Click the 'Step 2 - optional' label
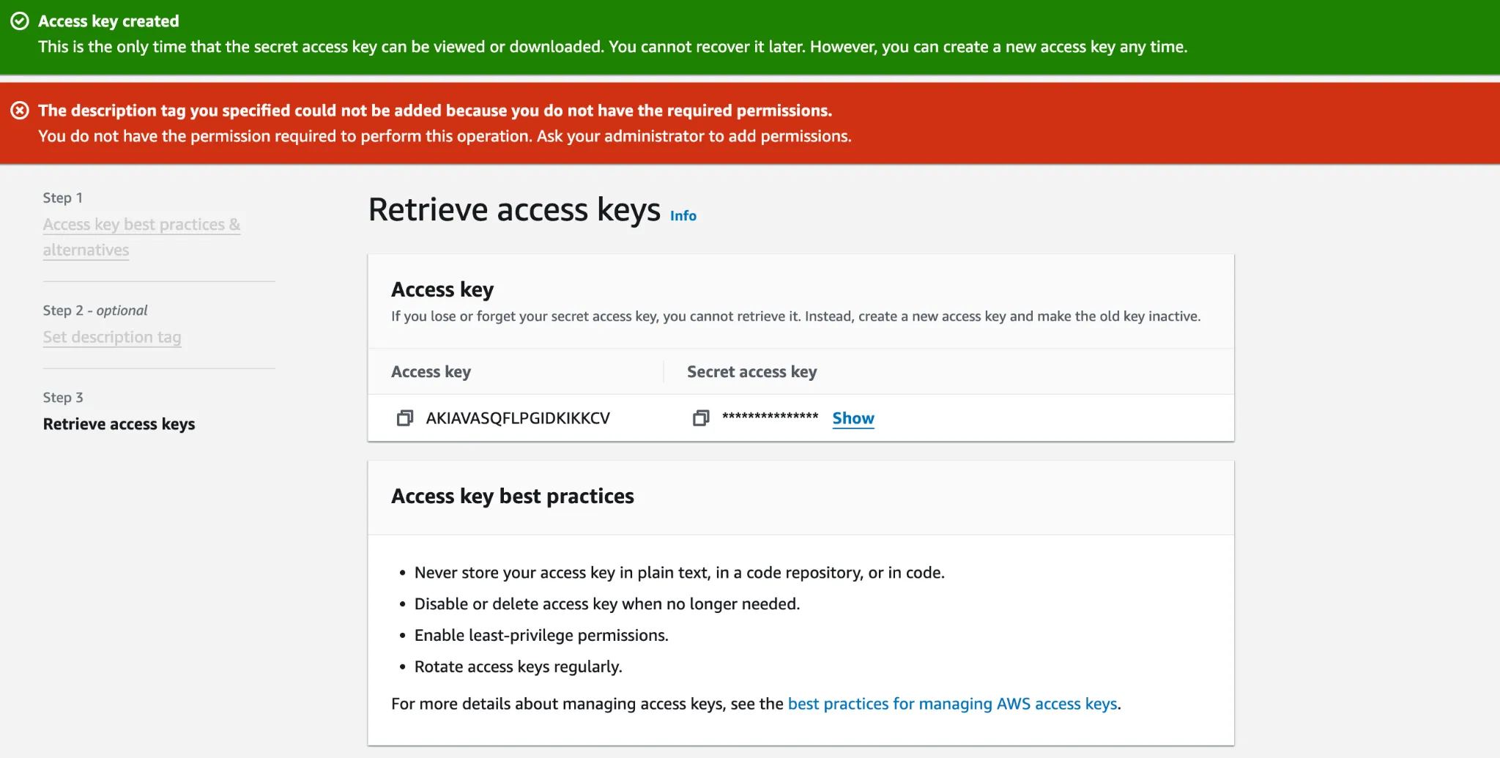The width and height of the screenshot is (1500, 758). point(95,311)
